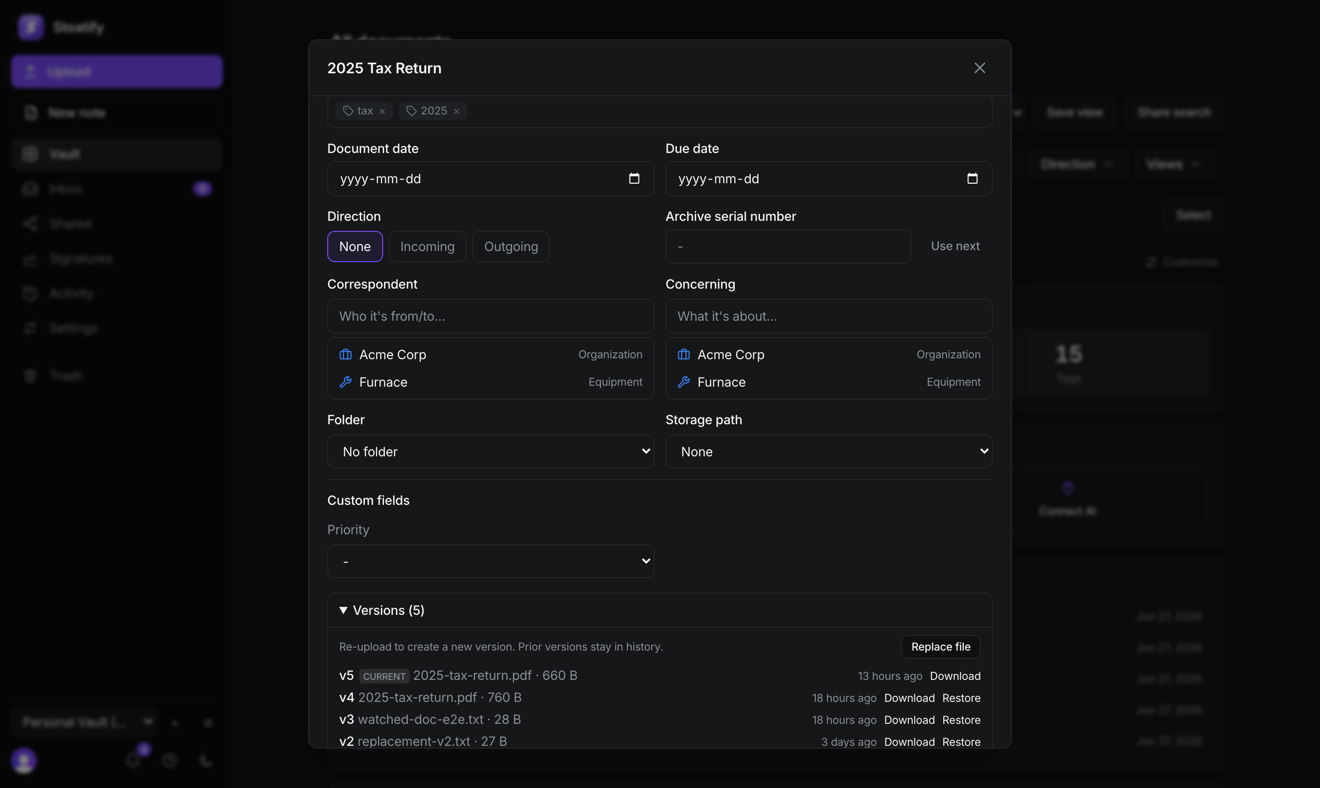Click Save view in background page
The height and width of the screenshot is (788, 1320).
tap(1075, 113)
